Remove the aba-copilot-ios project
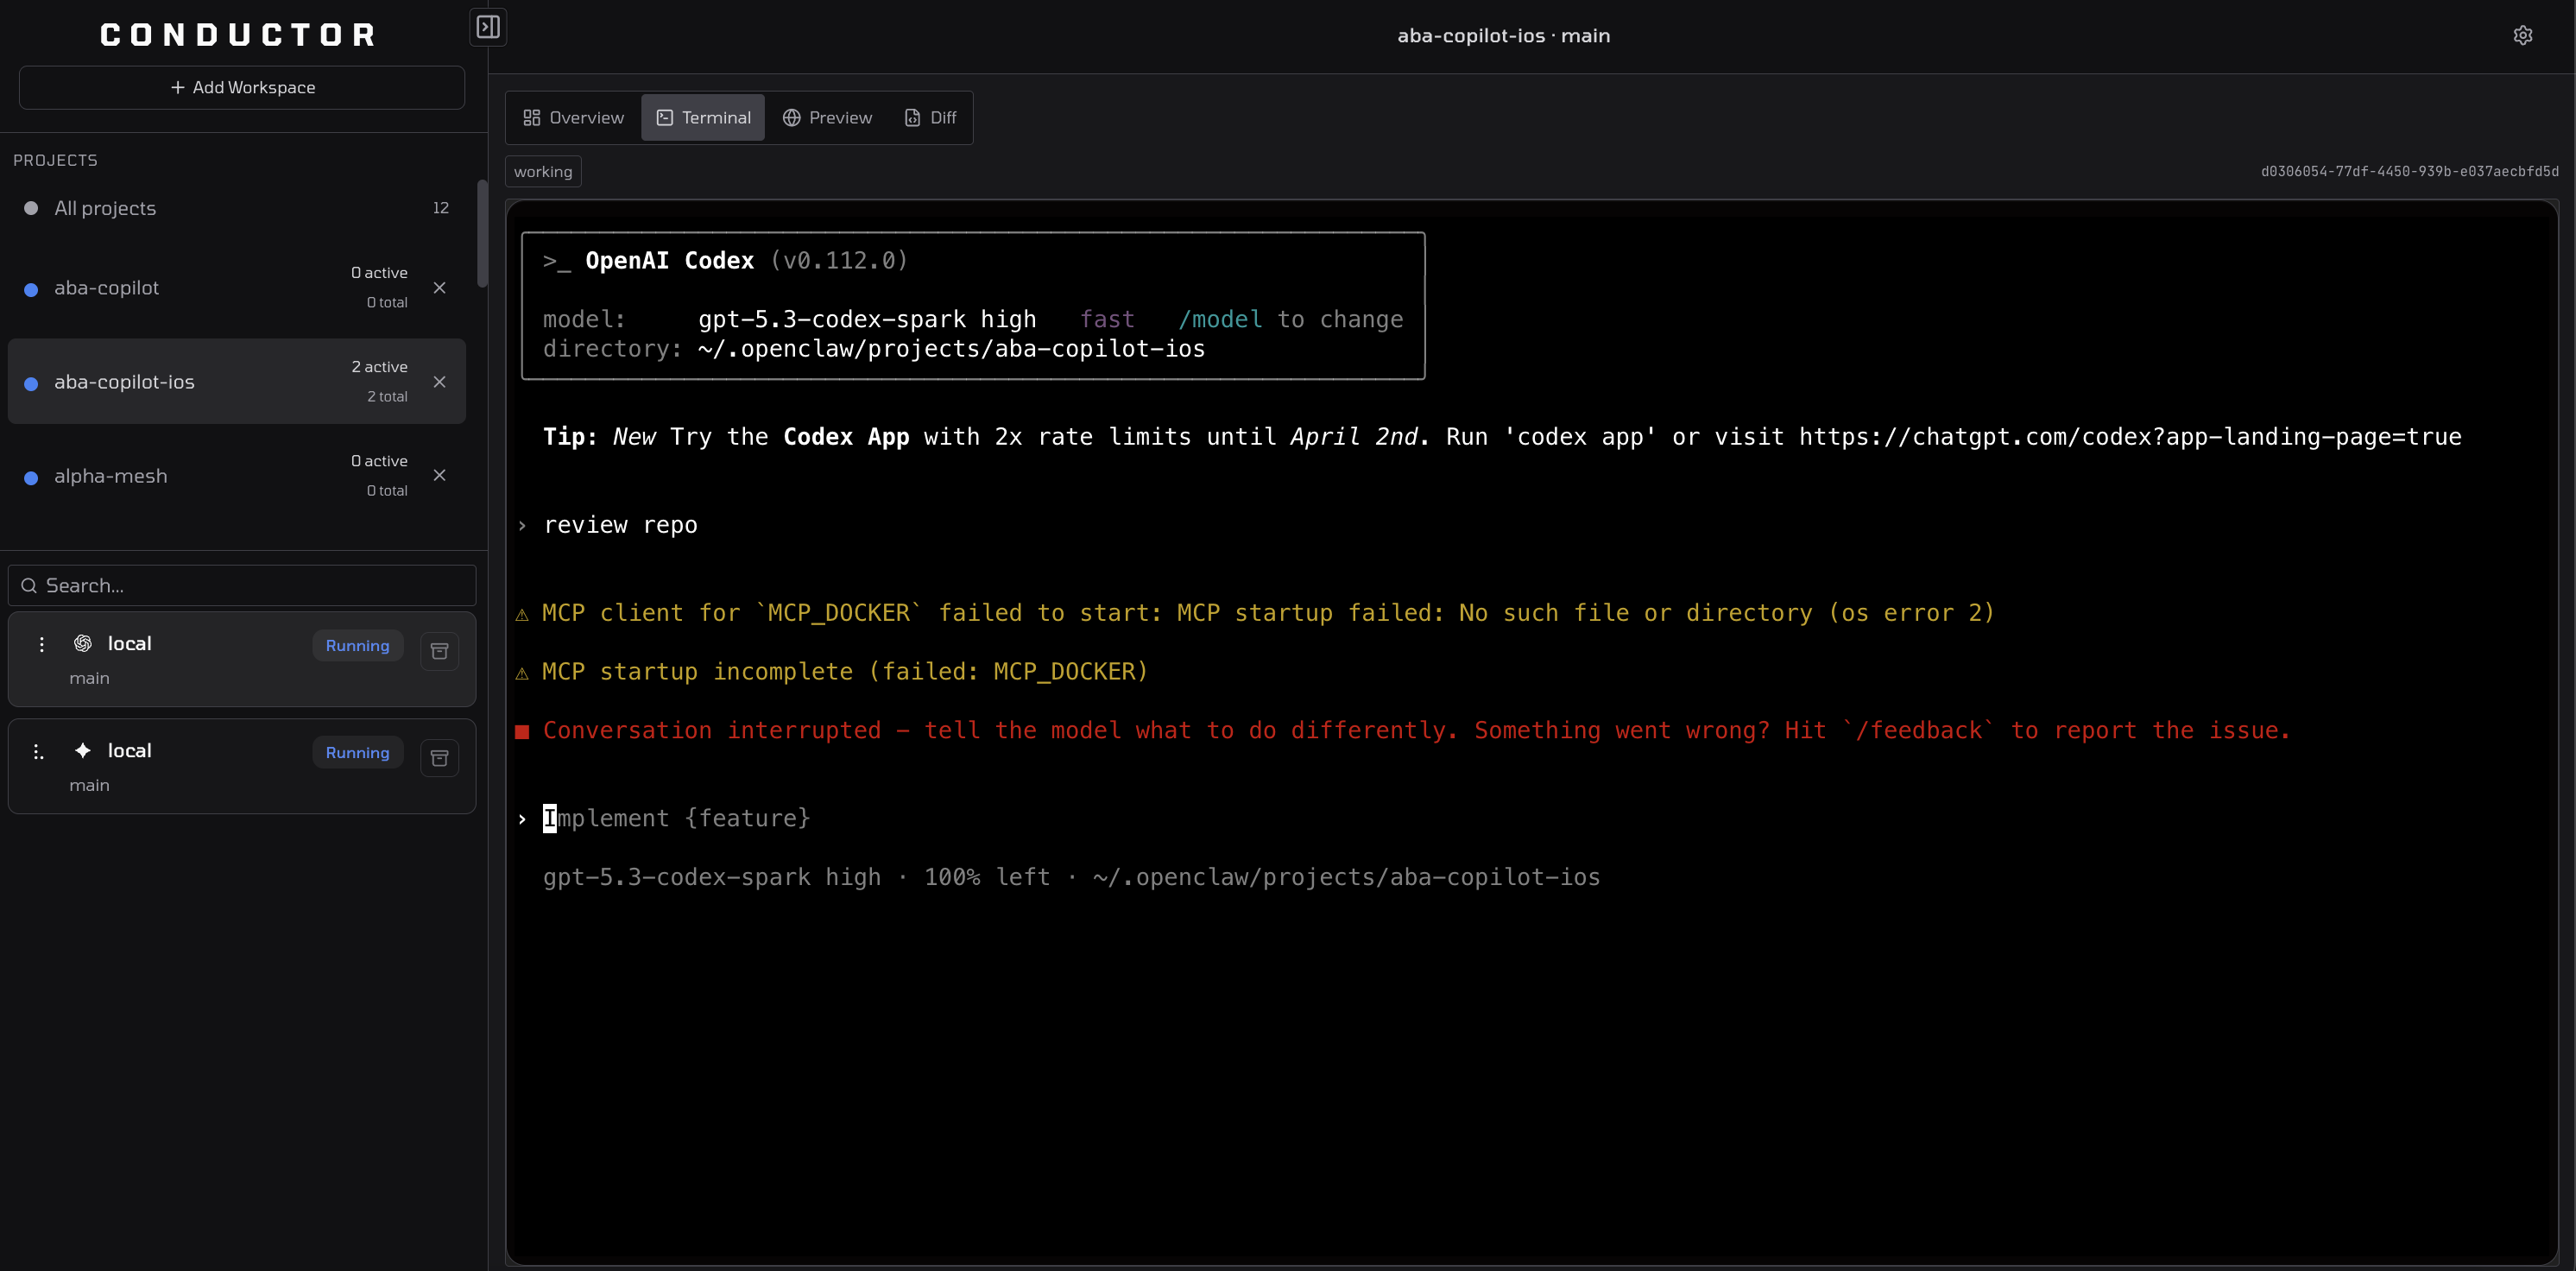The height and width of the screenshot is (1271, 2576). [x=439, y=382]
